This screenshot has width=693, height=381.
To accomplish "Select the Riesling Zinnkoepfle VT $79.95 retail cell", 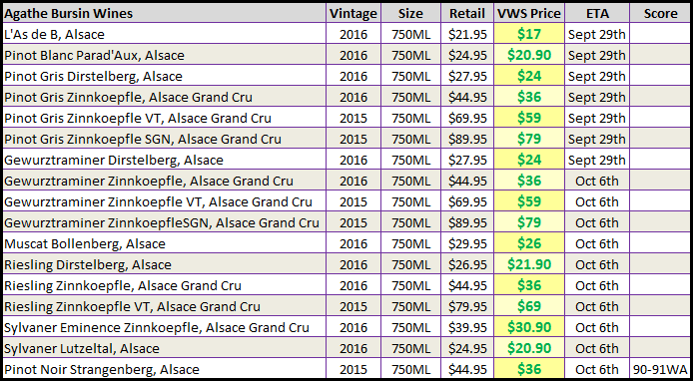I will click(x=467, y=306).
